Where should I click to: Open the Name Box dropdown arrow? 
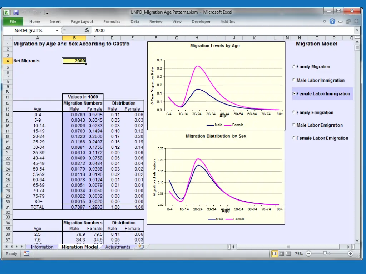point(57,31)
